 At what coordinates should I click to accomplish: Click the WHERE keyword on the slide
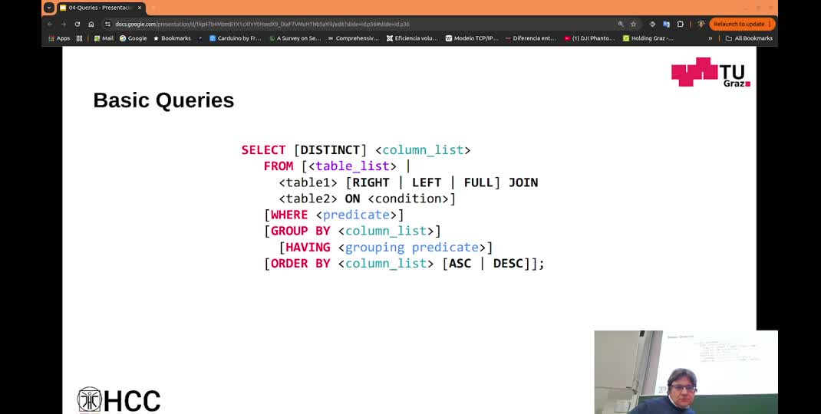(x=289, y=215)
